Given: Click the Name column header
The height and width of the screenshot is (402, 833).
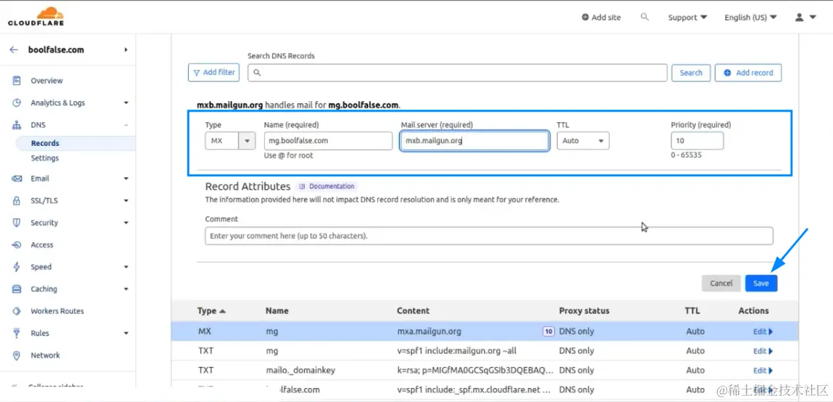Looking at the screenshot, I should pos(277,311).
